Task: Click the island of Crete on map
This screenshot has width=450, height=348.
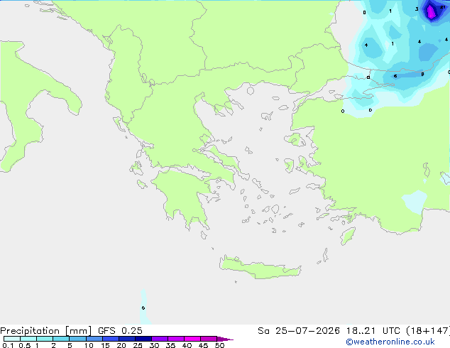Action: (260, 268)
